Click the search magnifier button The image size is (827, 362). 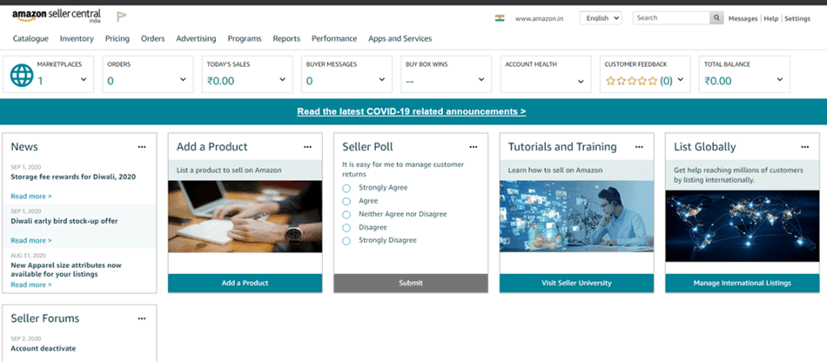(x=716, y=18)
